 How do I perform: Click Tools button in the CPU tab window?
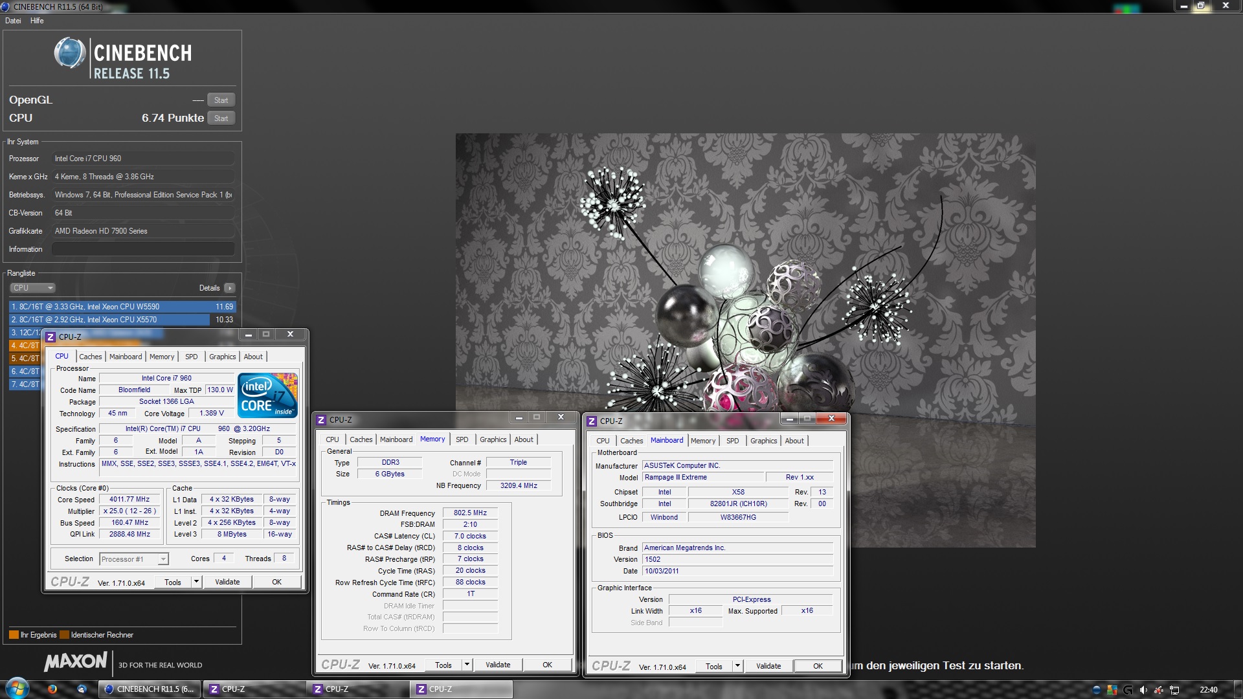[173, 582]
